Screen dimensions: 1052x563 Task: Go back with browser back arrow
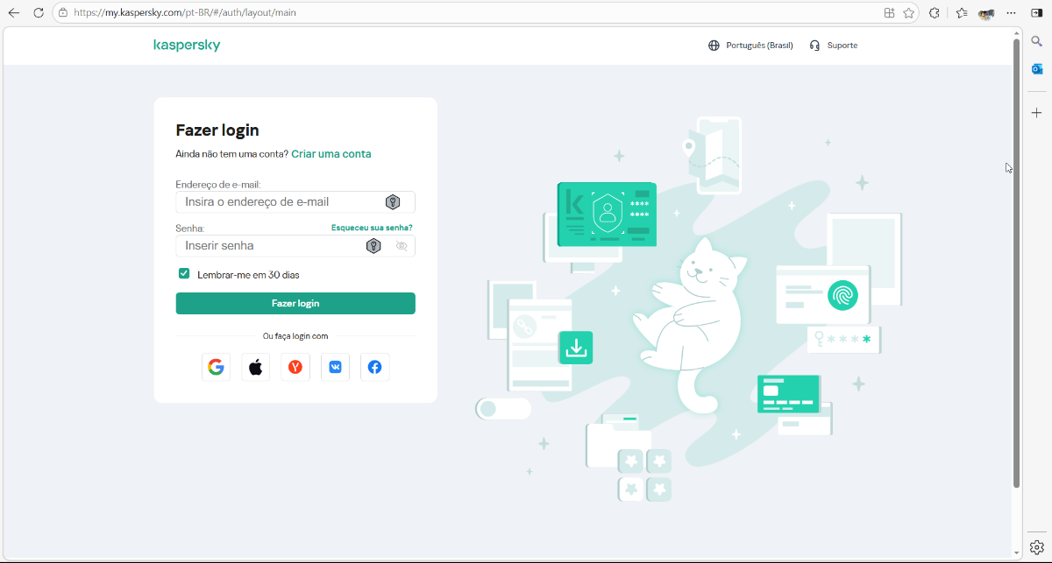pos(14,13)
